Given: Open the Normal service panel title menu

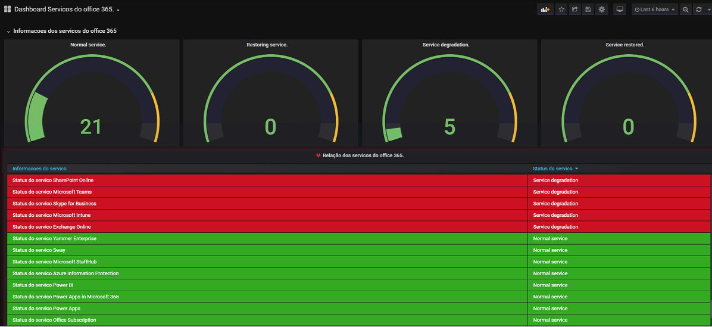Looking at the screenshot, I should 88,45.
